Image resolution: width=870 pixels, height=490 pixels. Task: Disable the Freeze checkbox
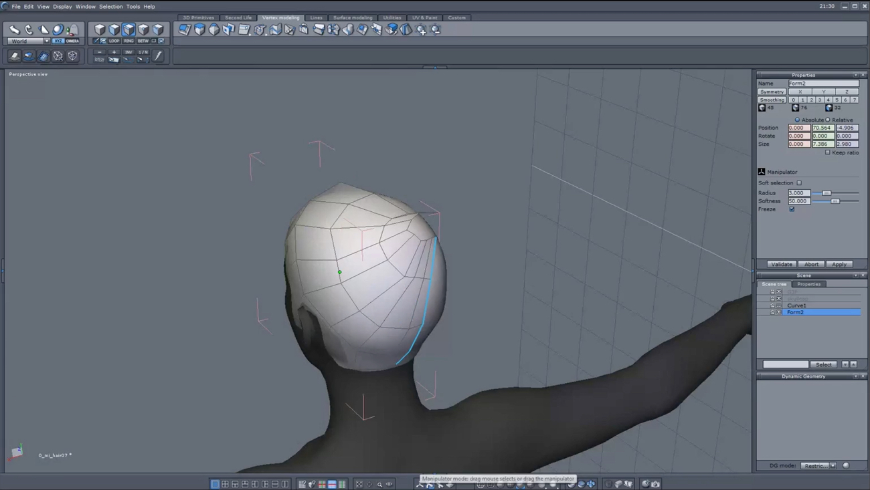[792, 209]
